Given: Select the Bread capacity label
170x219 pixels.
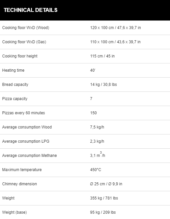Looking at the screenshot, I should tap(15, 85).
